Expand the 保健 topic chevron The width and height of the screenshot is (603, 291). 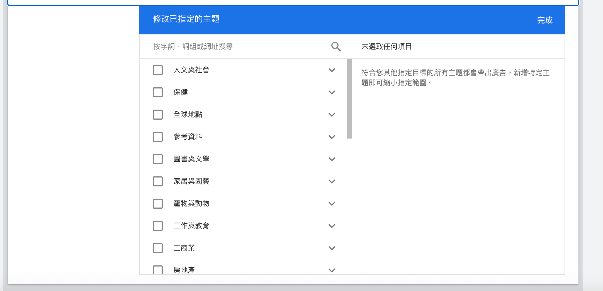coord(332,92)
